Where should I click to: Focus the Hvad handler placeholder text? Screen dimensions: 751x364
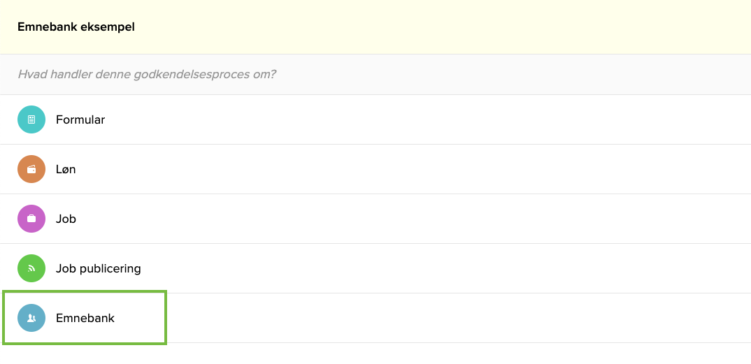point(147,74)
